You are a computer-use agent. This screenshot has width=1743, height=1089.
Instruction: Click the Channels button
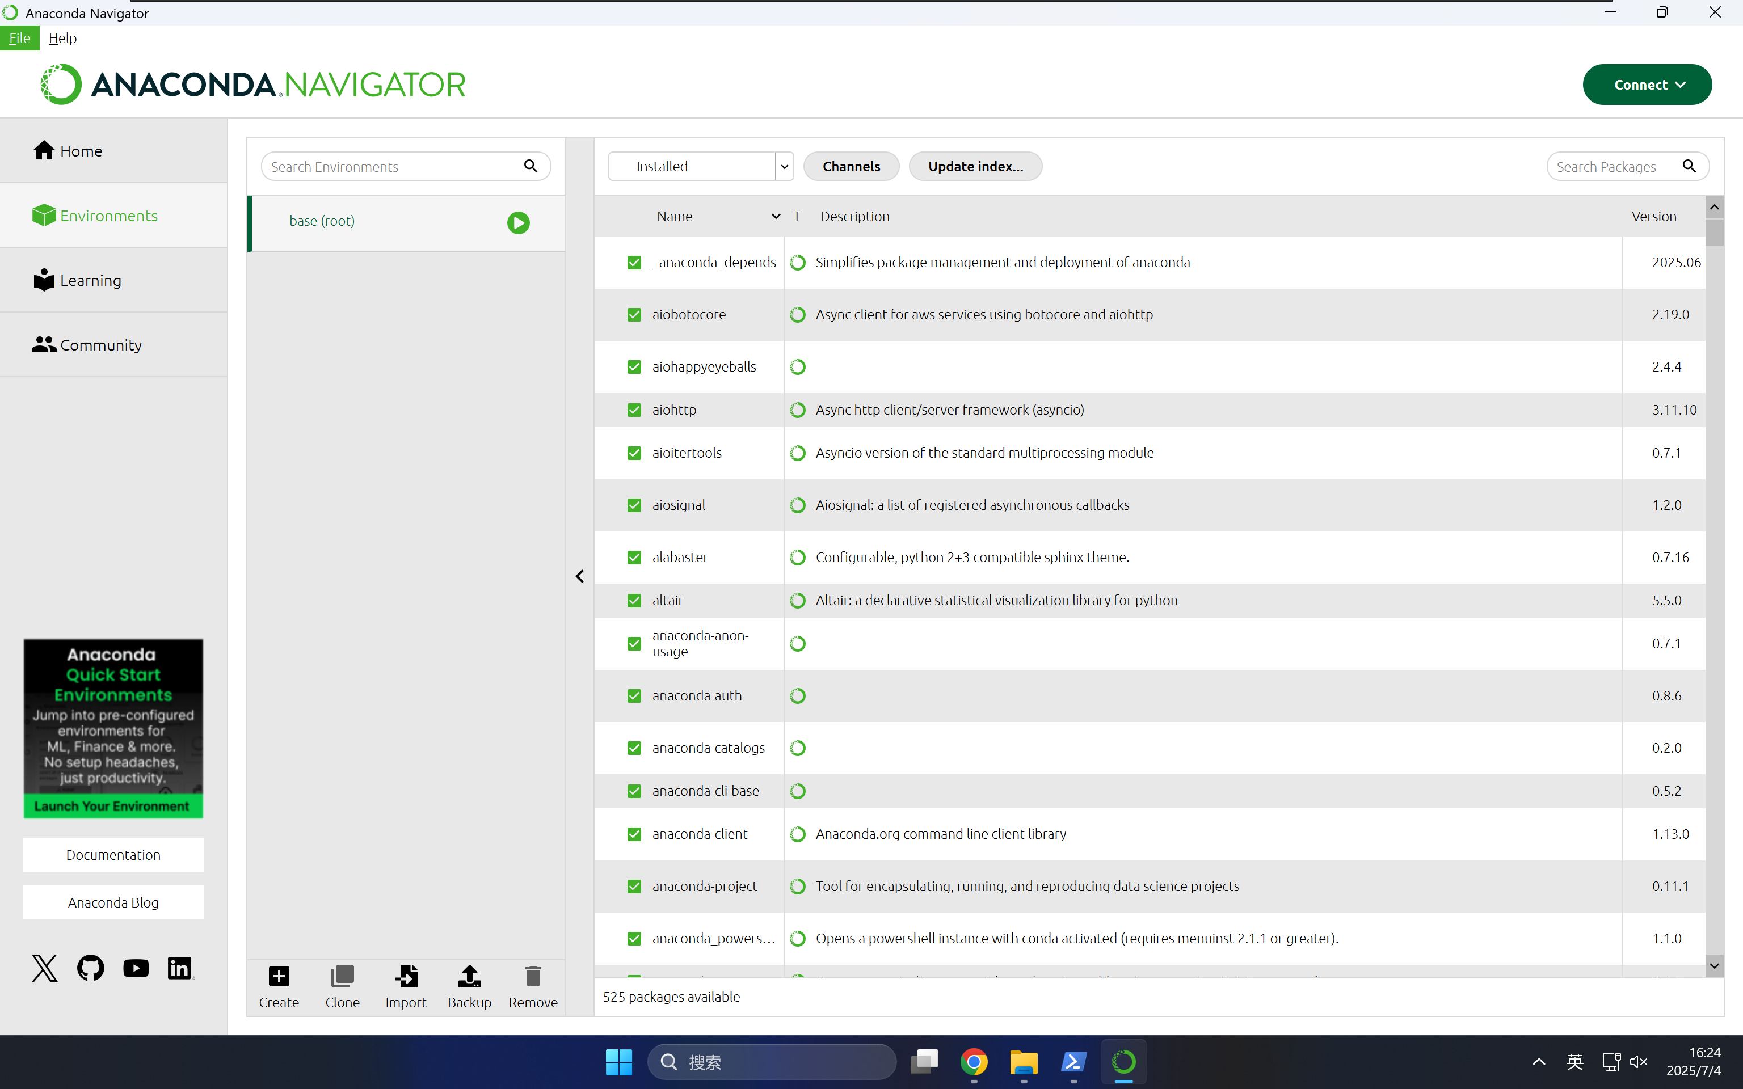tap(851, 166)
